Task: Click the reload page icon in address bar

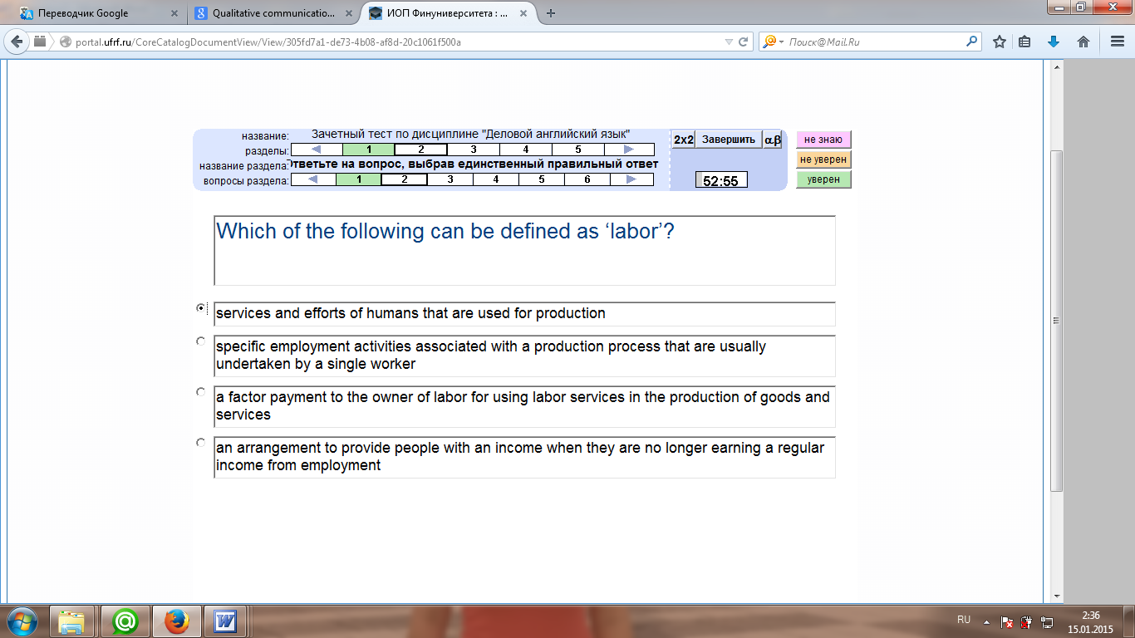Action: [x=744, y=42]
